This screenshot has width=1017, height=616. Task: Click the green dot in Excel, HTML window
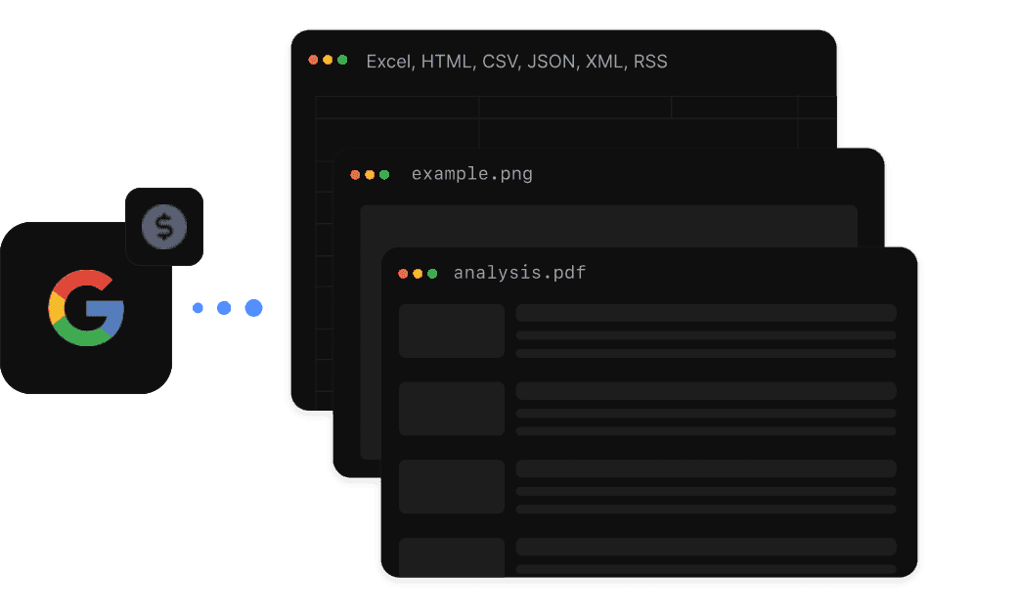coord(342,60)
